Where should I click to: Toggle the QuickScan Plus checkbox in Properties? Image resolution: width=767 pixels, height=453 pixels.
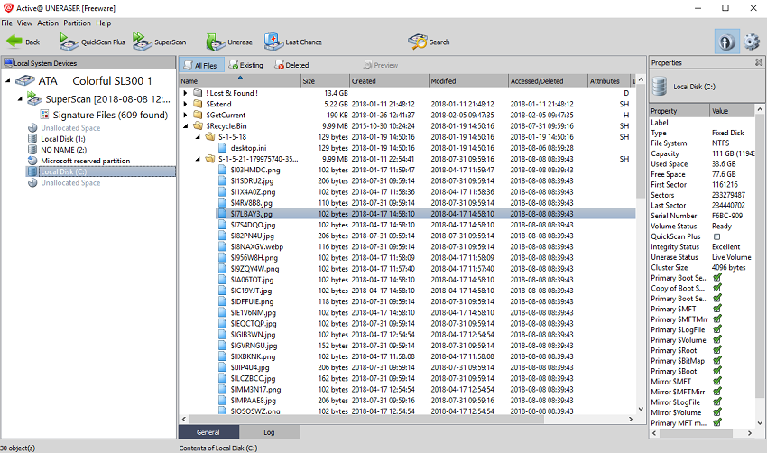click(716, 236)
